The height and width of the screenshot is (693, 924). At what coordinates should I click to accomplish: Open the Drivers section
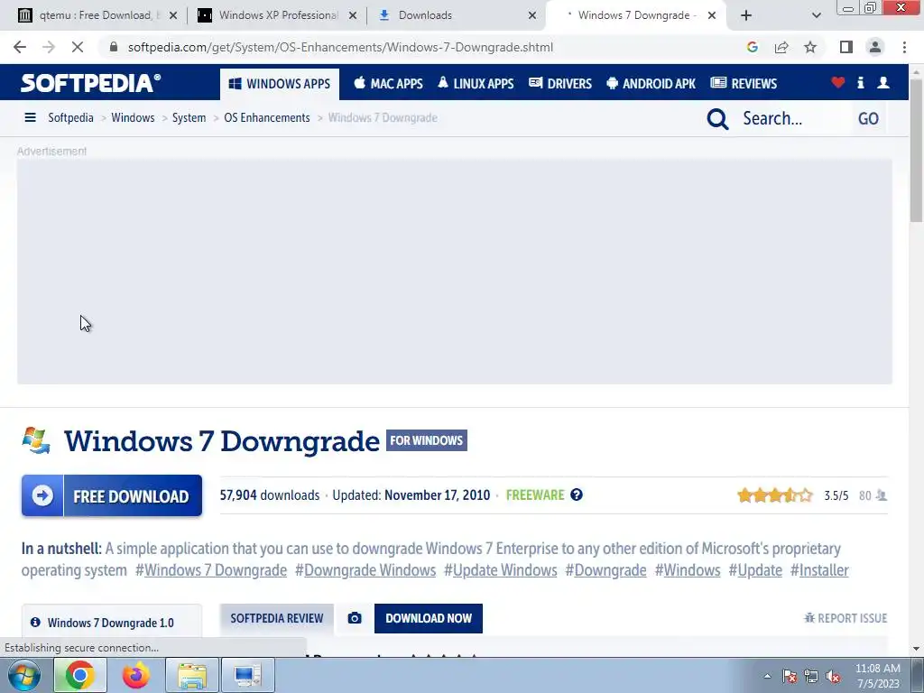pyautogui.click(x=559, y=84)
